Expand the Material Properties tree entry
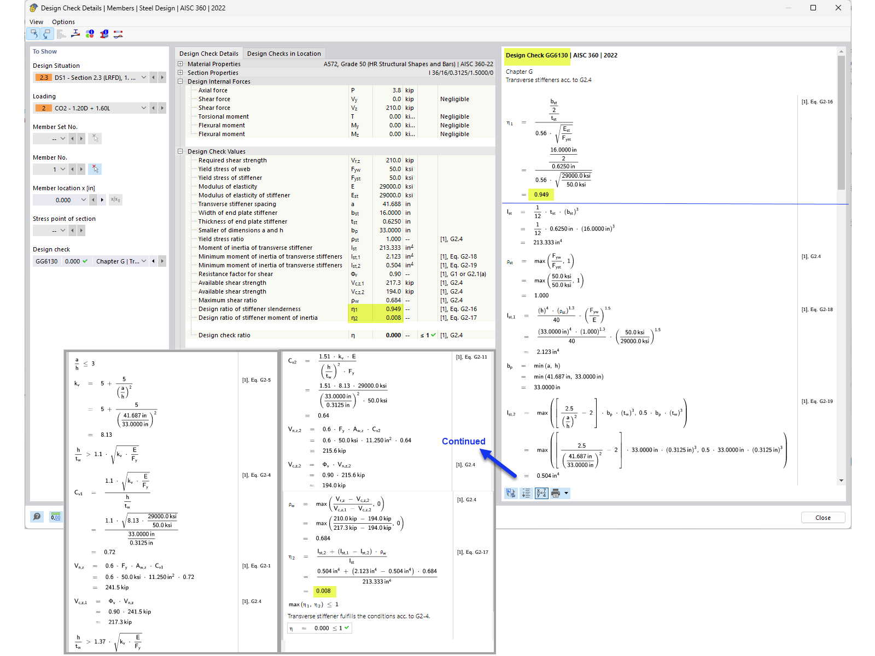This screenshot has width=875, height=656. point(180,64)
